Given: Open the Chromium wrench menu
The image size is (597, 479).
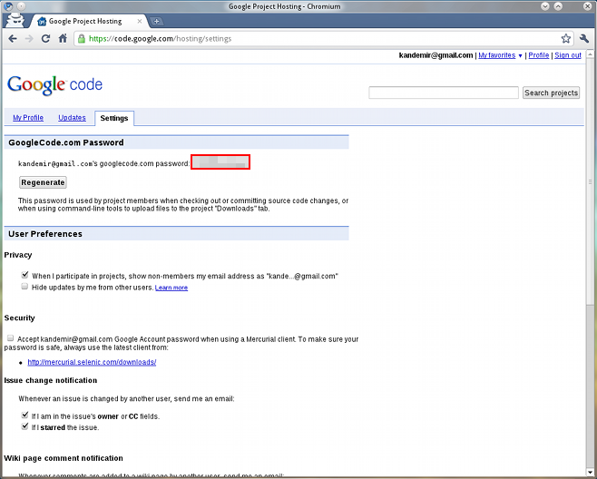Looking at the screenshot, I should pyautogui.click(x=583, y=38).
